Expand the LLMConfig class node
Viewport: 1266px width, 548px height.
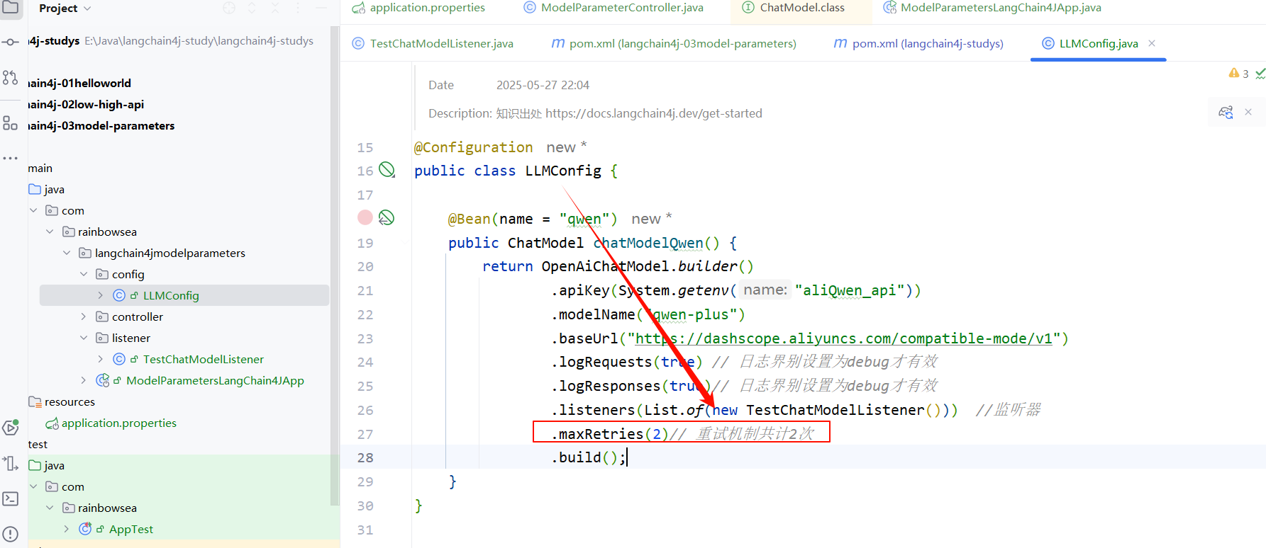[101, 295]
